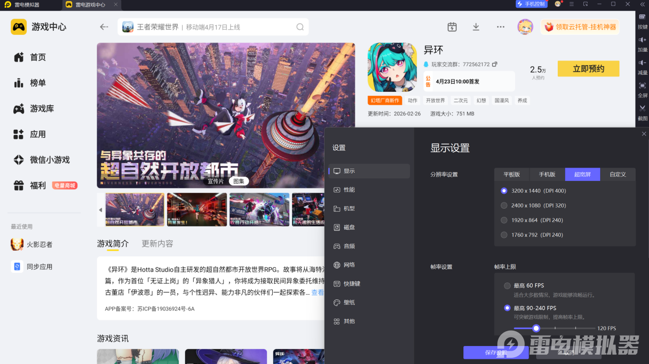649x364 pixels.
Task: Switch to 自定义 resolution tab
Action: [x=618, y=174]
